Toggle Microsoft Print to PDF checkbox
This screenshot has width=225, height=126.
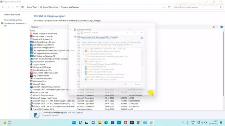click(86, 67)
